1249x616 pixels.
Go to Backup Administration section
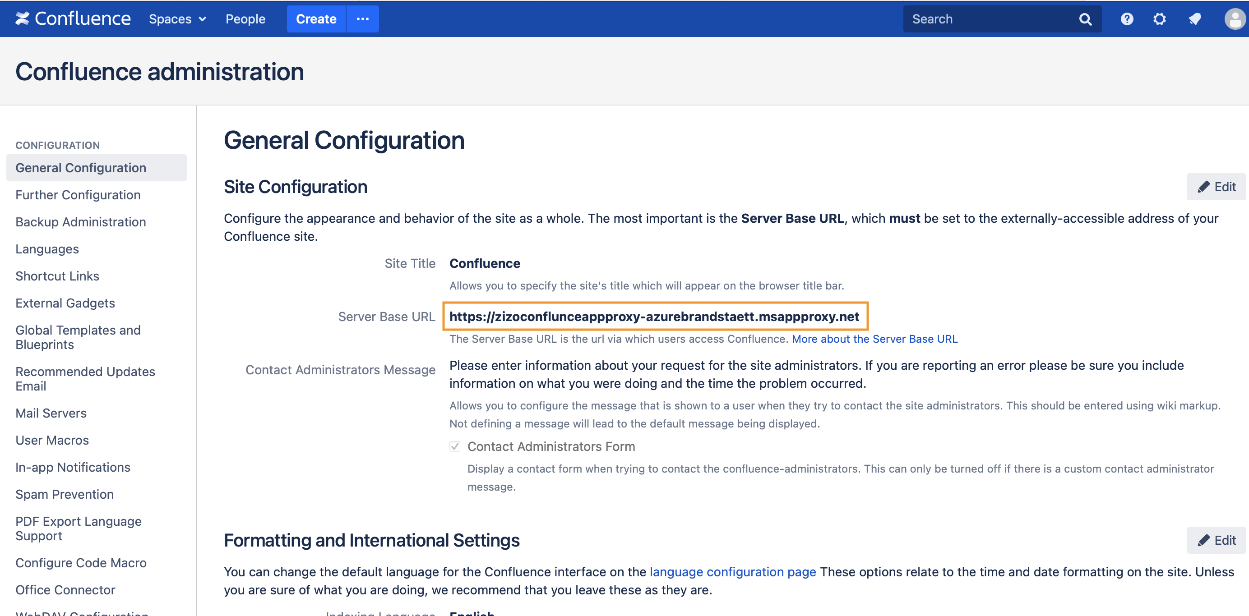[80, 222]
